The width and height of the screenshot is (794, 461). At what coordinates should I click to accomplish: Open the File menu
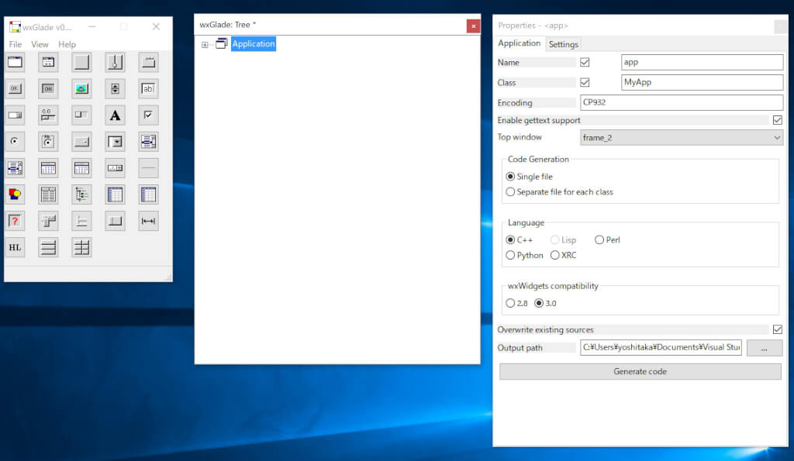coord(16,44)
